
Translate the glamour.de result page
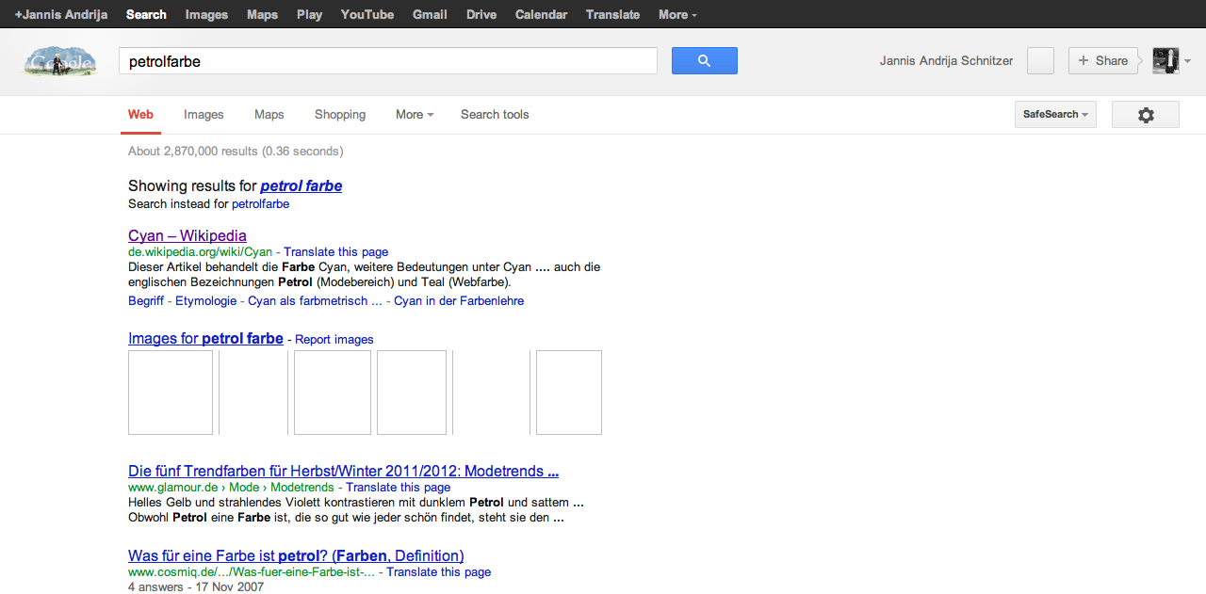[x=398, y=488]
